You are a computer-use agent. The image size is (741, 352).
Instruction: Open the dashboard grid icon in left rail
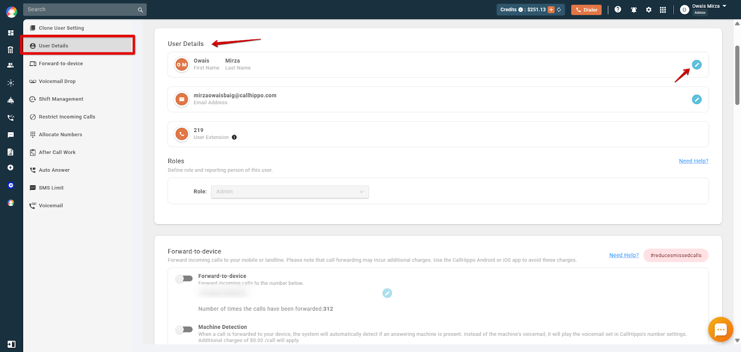11,33
